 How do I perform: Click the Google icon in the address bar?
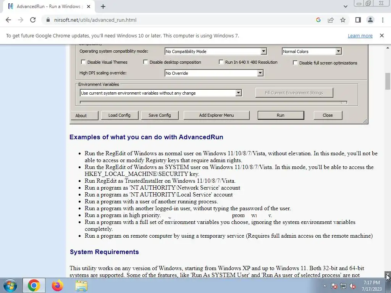pyautogui.click(x=318, y=20)
